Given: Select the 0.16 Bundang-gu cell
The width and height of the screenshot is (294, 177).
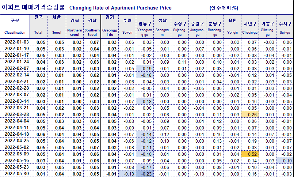Looking at the screenshot, I should 215,134.
